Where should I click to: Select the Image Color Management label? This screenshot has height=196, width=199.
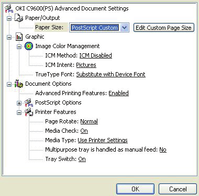(68, 46)
